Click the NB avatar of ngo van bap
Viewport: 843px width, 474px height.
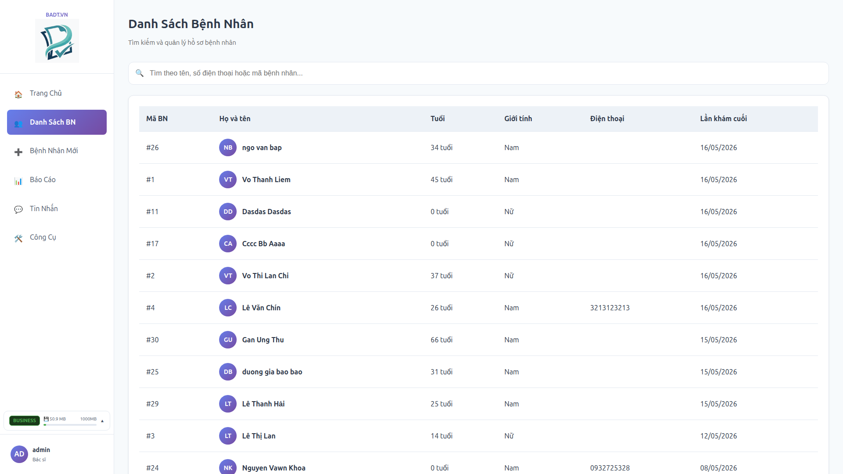228,147
